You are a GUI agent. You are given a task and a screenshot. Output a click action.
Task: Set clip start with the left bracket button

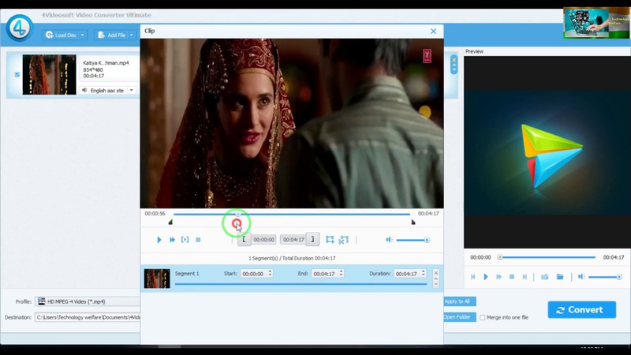coord(245,240)
